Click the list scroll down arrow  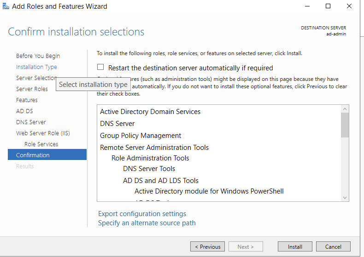(345, 198)
